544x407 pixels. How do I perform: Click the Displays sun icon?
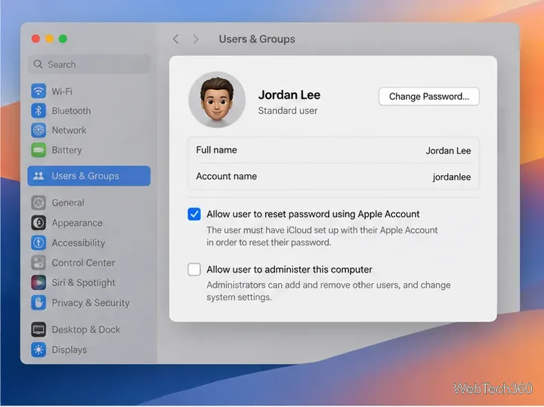point(39,350)
